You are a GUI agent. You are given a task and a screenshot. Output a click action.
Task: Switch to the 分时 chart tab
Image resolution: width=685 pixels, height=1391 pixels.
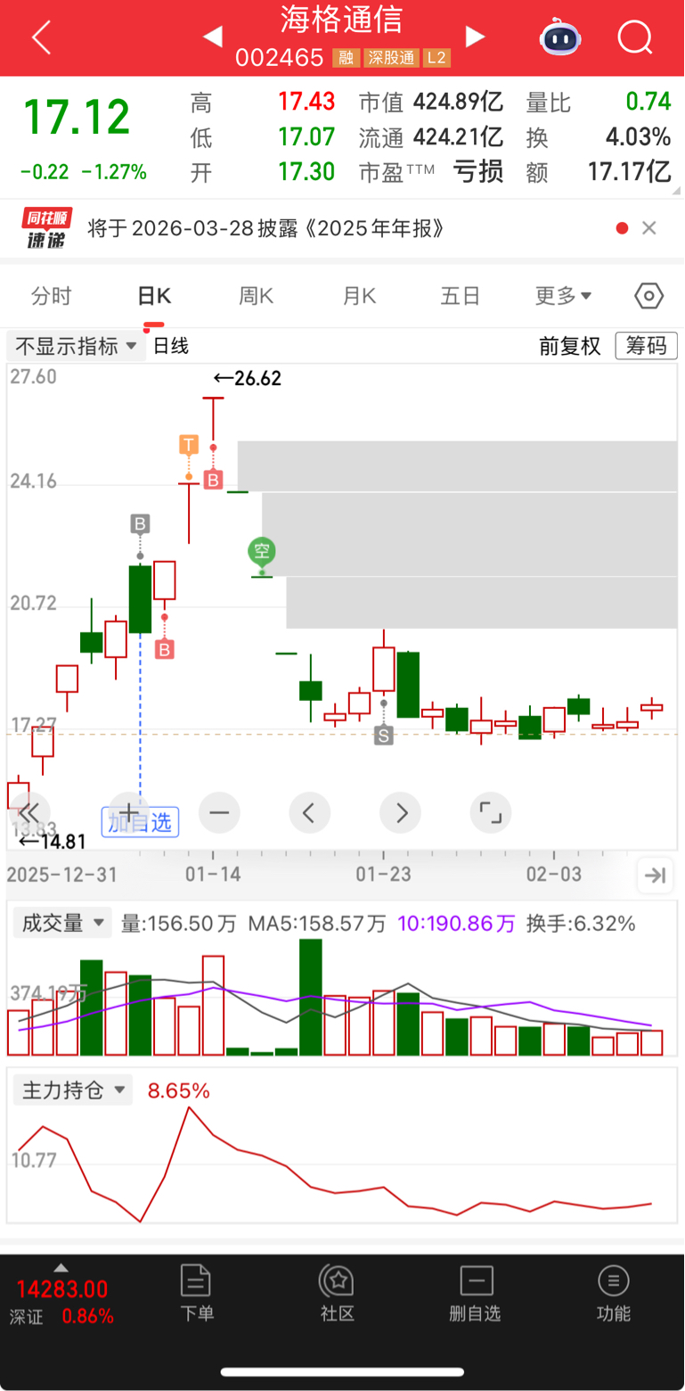[x=51, y=296]
